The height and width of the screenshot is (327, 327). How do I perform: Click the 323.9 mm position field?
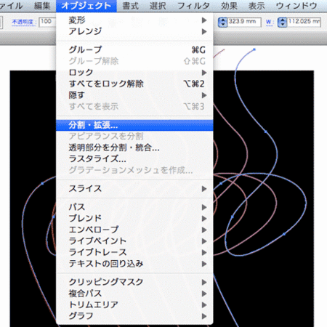point(244,22)
